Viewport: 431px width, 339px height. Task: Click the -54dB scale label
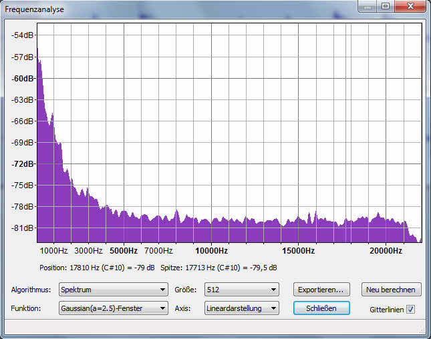tap(23, 35)
